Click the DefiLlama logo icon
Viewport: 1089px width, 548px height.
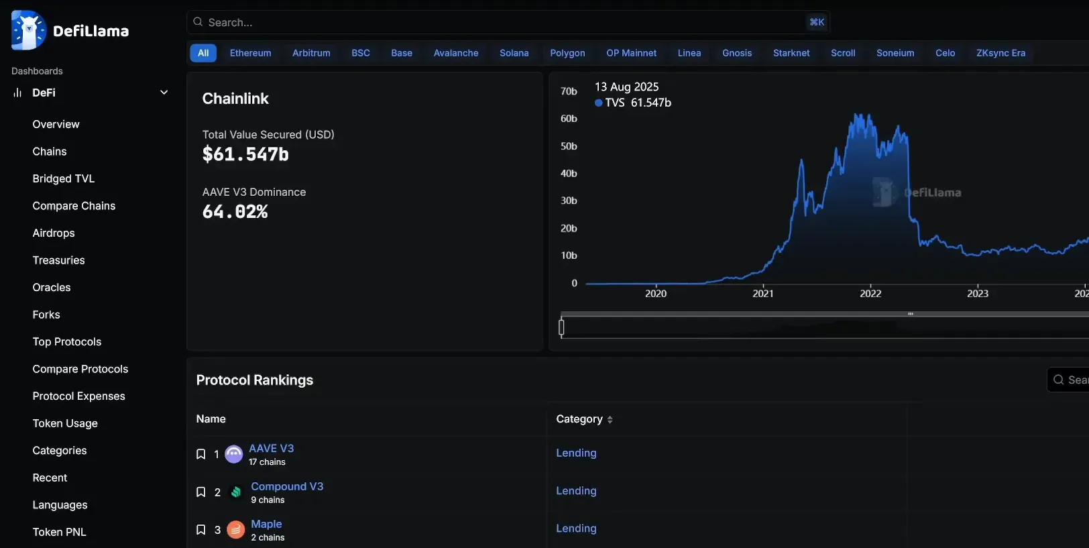29,30
